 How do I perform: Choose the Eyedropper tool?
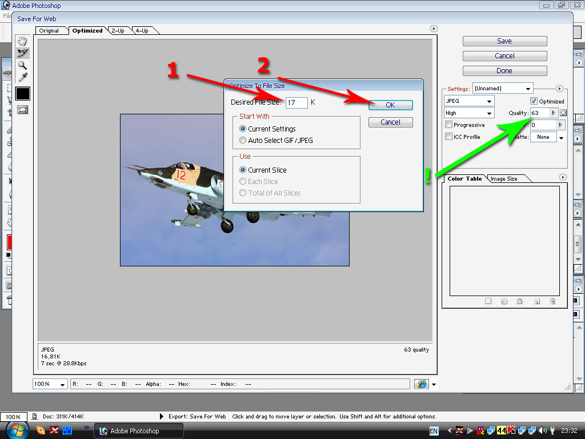click(23, 77)
